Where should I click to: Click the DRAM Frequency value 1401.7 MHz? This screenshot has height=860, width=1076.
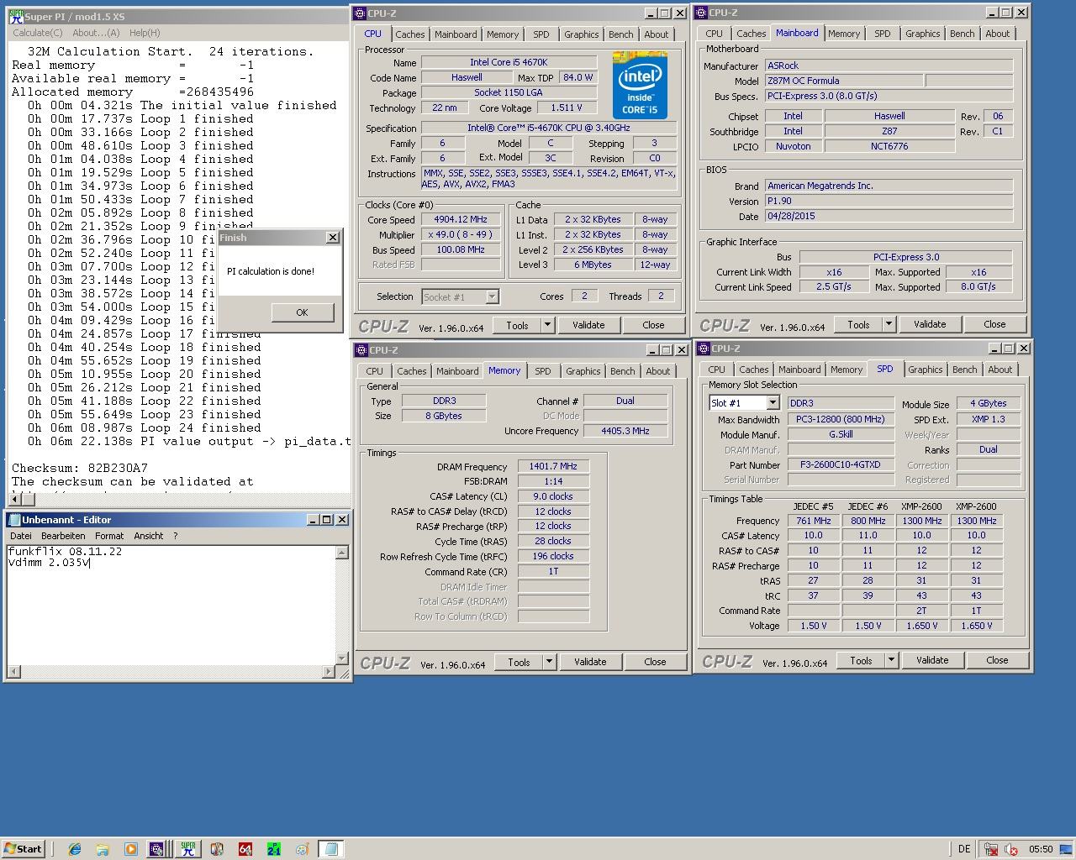pyautogui.click(x=553, y=466)
